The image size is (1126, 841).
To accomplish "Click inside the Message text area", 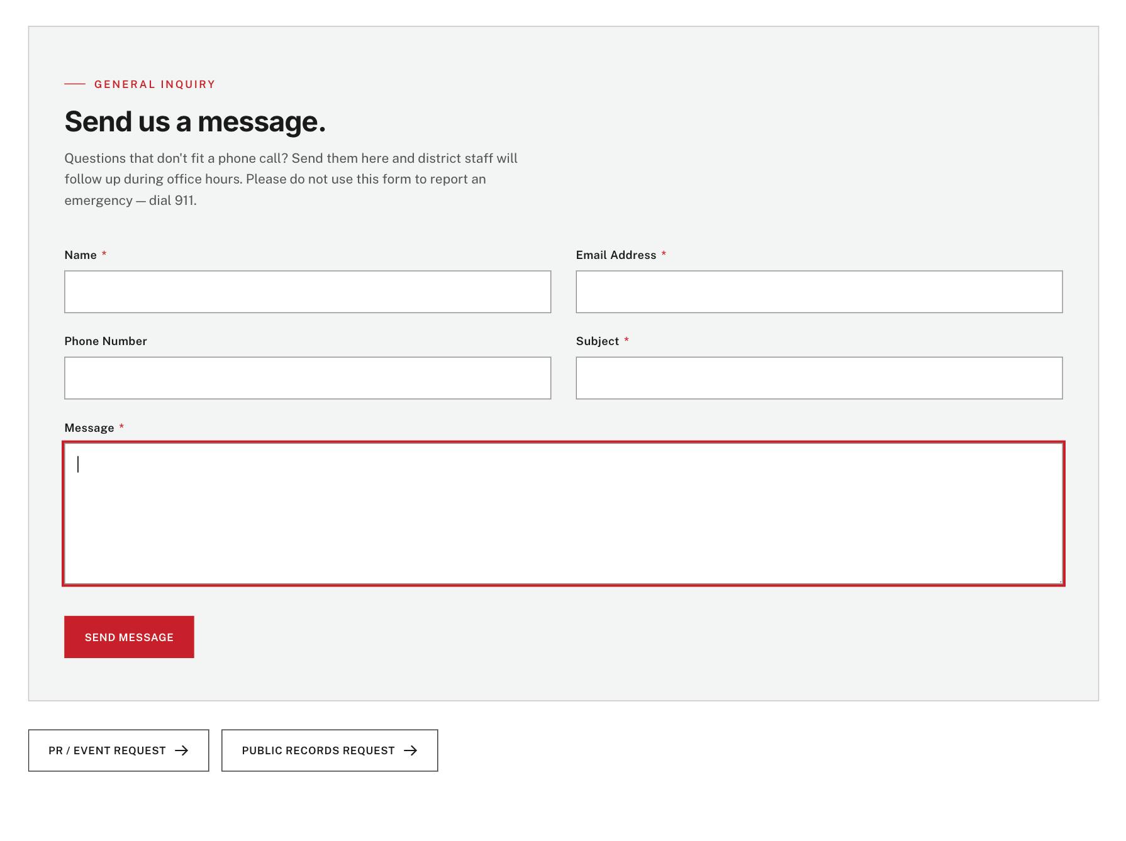I will click(564, 514).
